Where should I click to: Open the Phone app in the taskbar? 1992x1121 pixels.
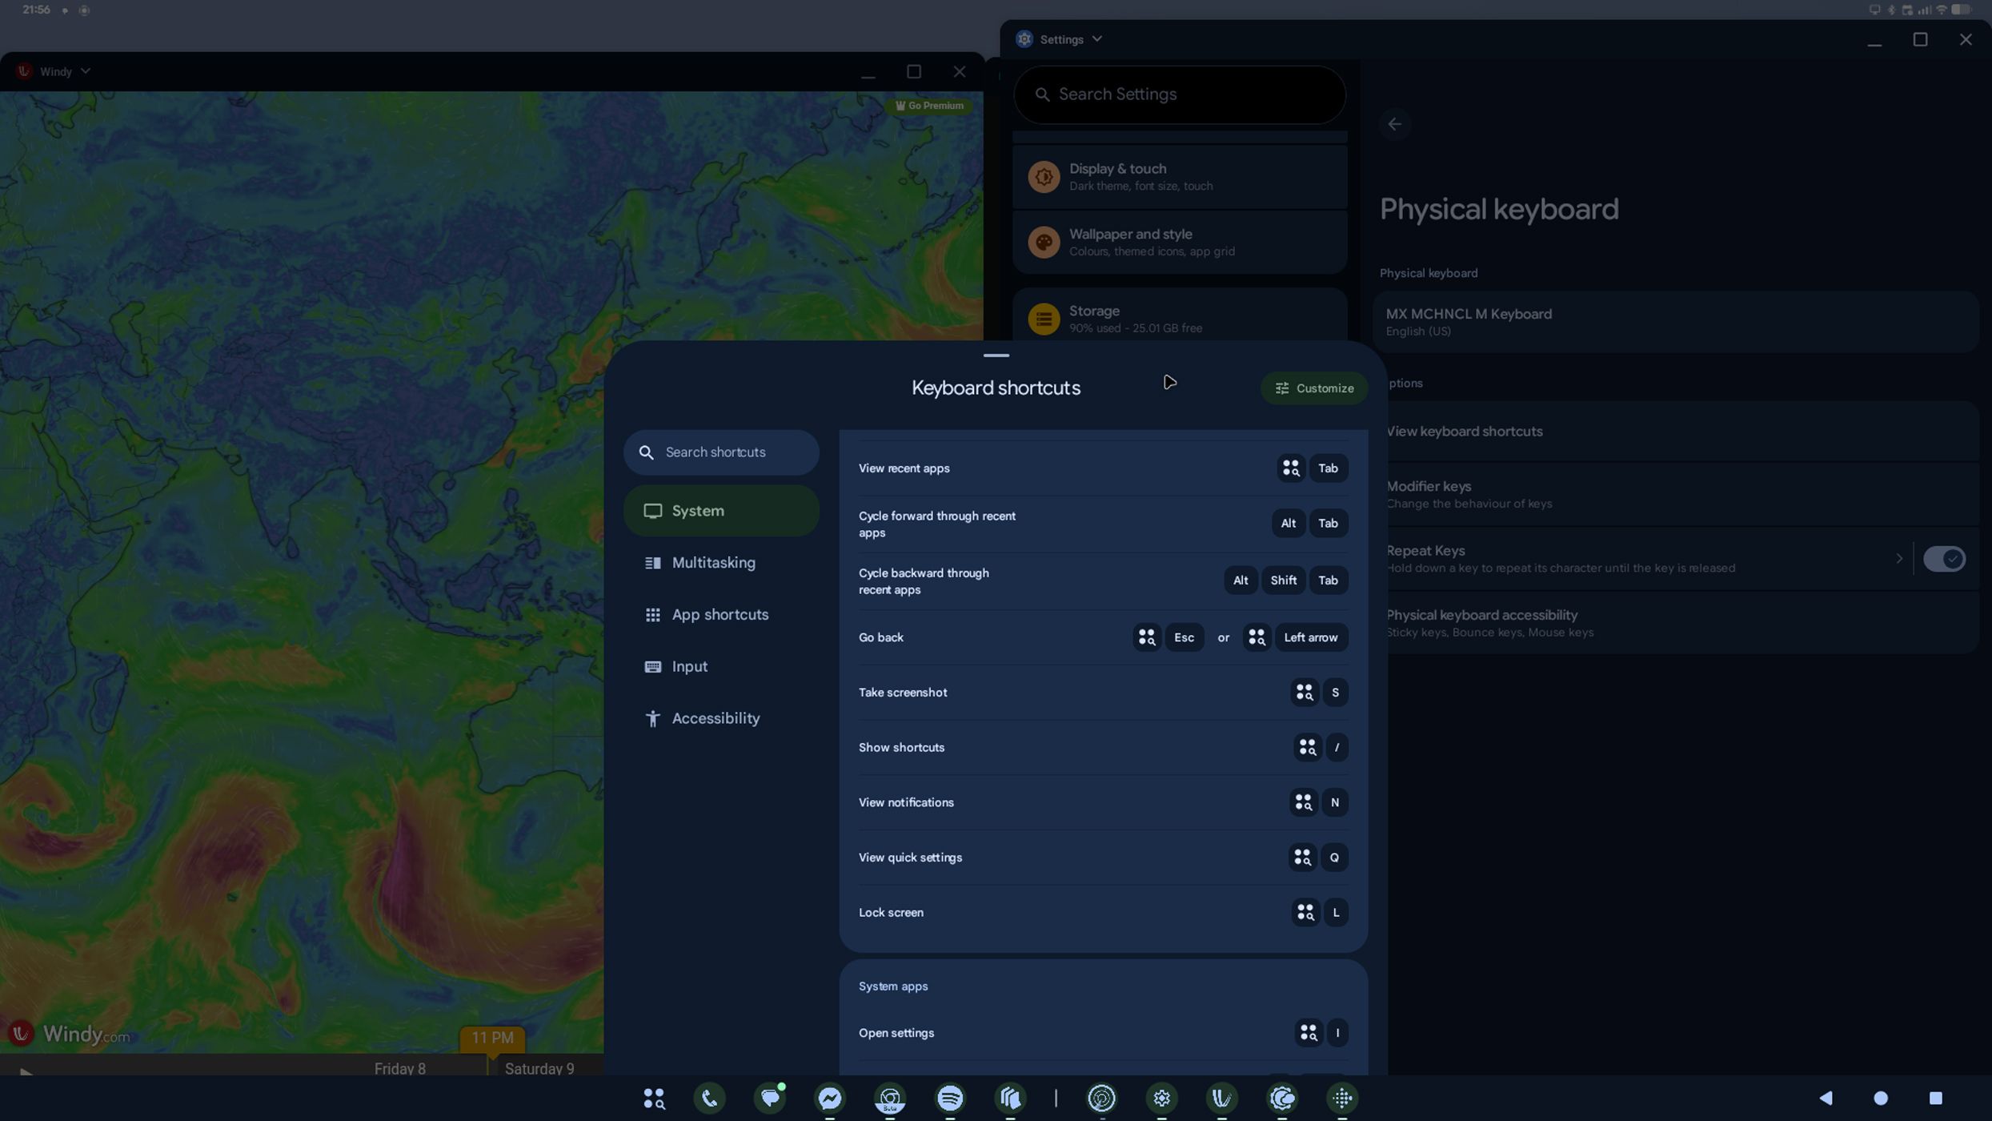click(x=709, y=1098)
